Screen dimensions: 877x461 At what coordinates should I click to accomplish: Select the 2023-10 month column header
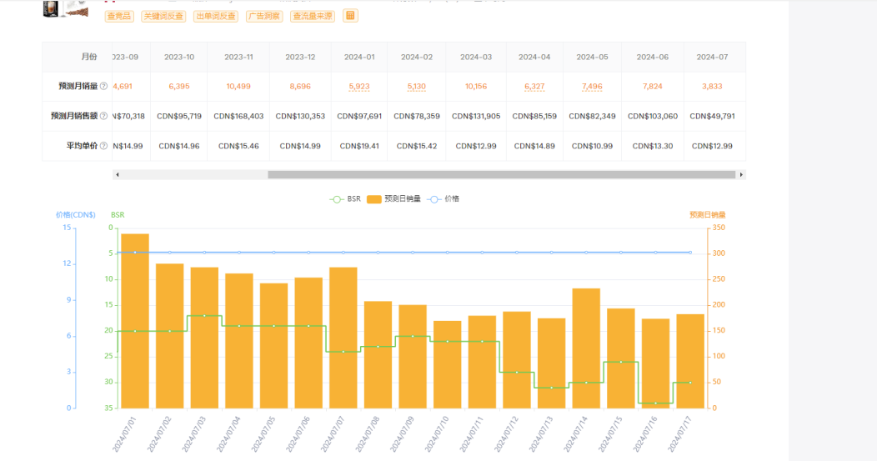pyautogui.click(x=179, y=57)
